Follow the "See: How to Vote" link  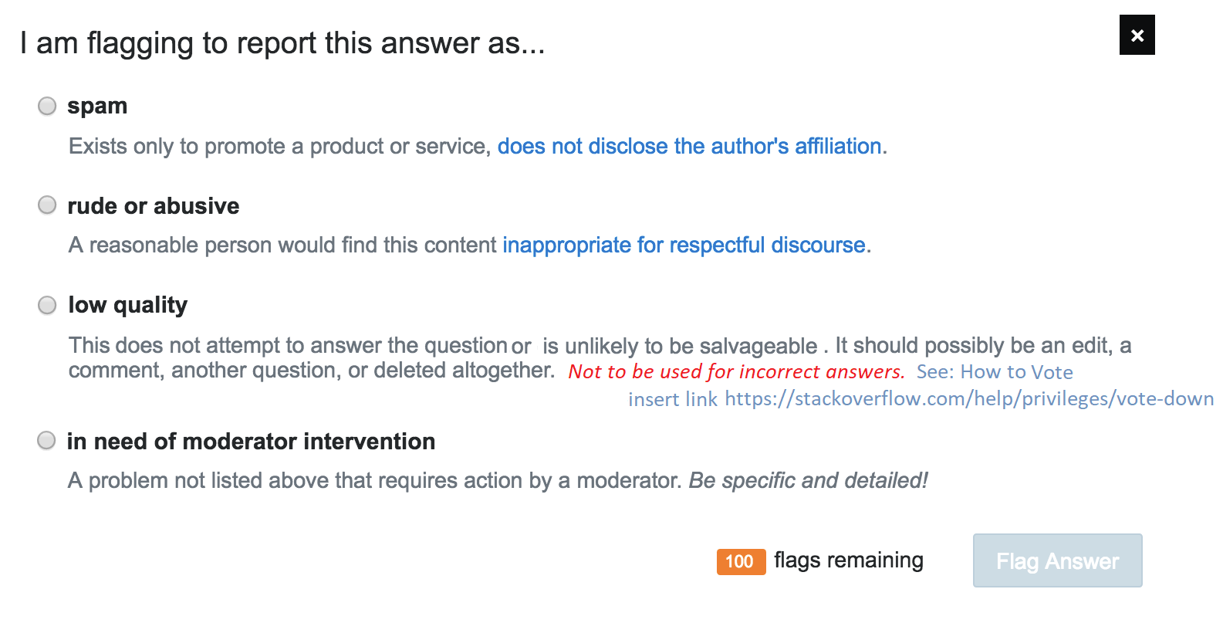995,372
